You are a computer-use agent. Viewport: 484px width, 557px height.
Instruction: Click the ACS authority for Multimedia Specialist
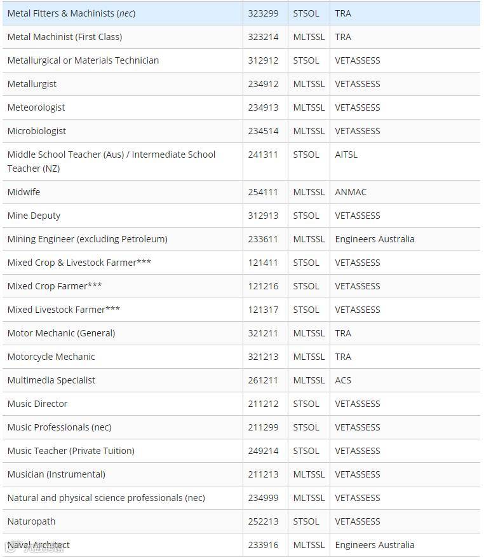[x=343, y=380]
